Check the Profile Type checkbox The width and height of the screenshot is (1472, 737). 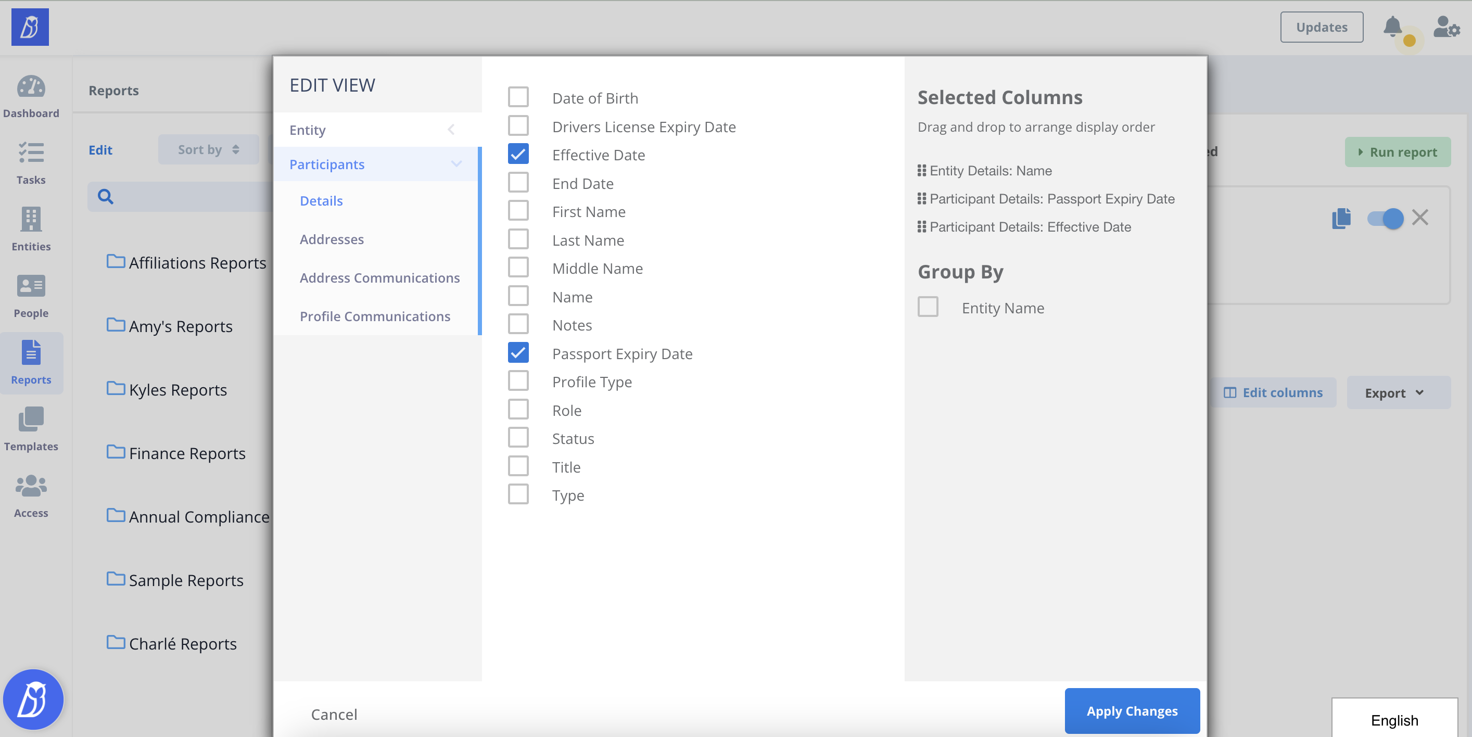click(518, 380)
